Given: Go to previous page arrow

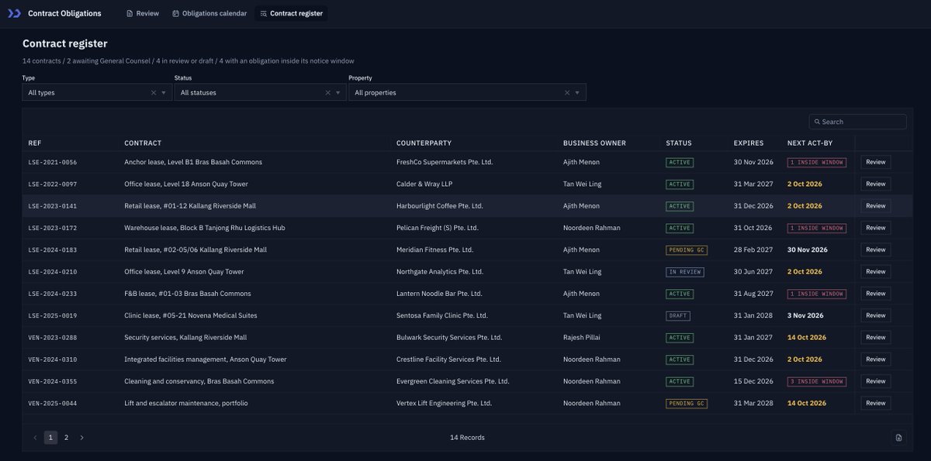Looking at the screenshot, I should [x=35, y=438].
